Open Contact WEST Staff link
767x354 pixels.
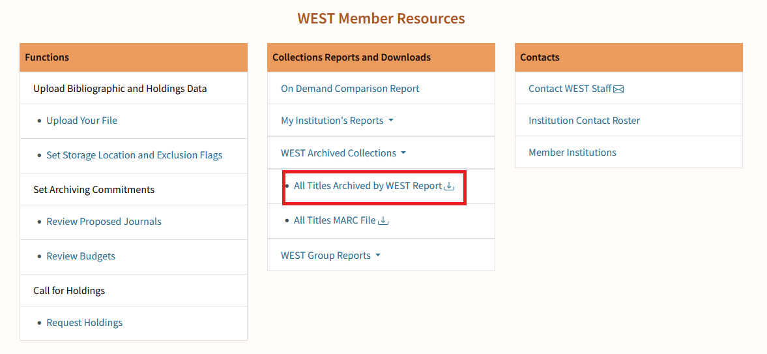pyautogui.click(x=570, y=89)
